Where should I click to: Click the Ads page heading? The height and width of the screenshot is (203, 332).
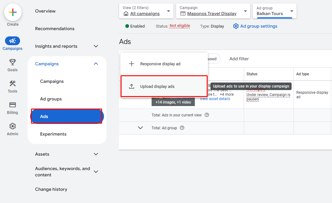125,42
